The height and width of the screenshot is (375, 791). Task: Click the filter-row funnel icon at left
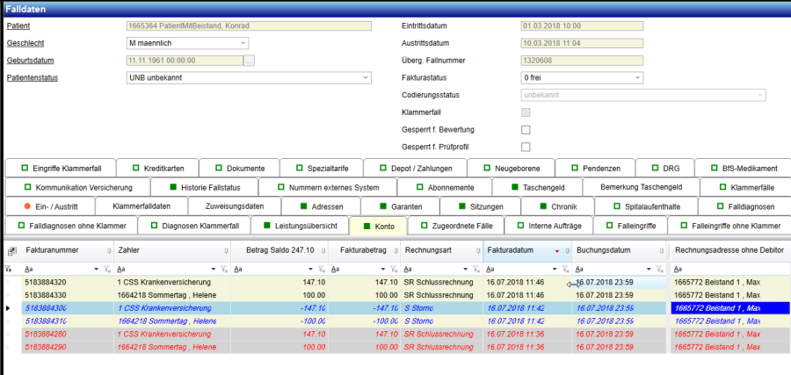click(8, 269)
